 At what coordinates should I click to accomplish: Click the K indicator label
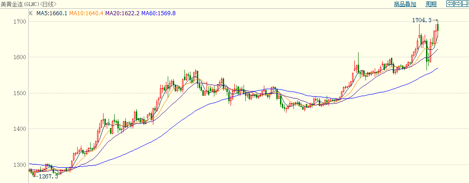click(31, 13)
